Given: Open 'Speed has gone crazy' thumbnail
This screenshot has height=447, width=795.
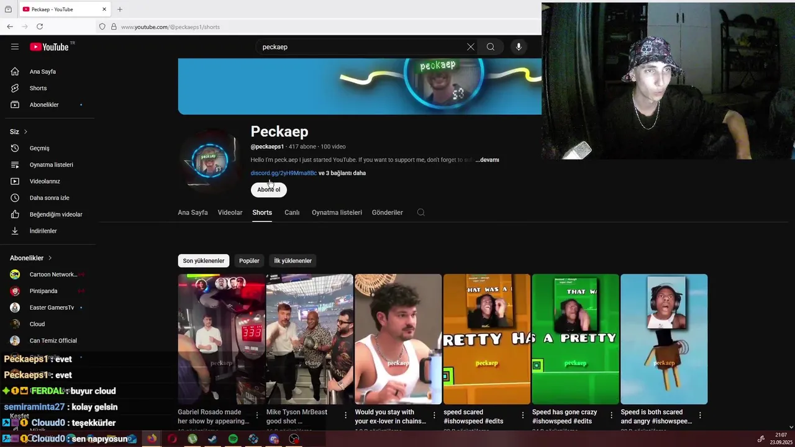Looking at the screenshot, I should (575, 339).
